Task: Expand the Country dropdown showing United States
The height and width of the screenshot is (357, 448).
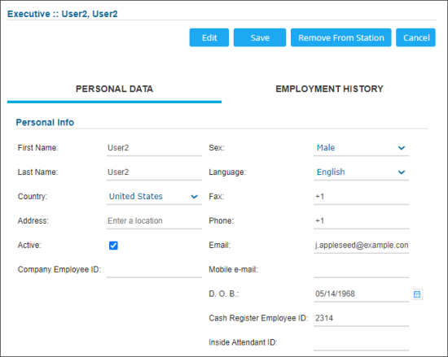Action: click(154, 197)
